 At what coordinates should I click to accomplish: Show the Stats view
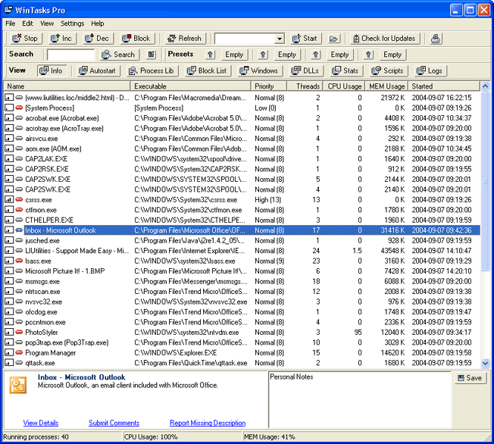345,70
